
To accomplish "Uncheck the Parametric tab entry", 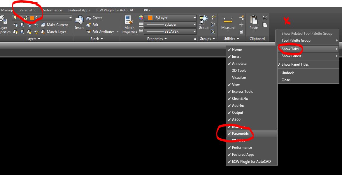I will [240, 134].
